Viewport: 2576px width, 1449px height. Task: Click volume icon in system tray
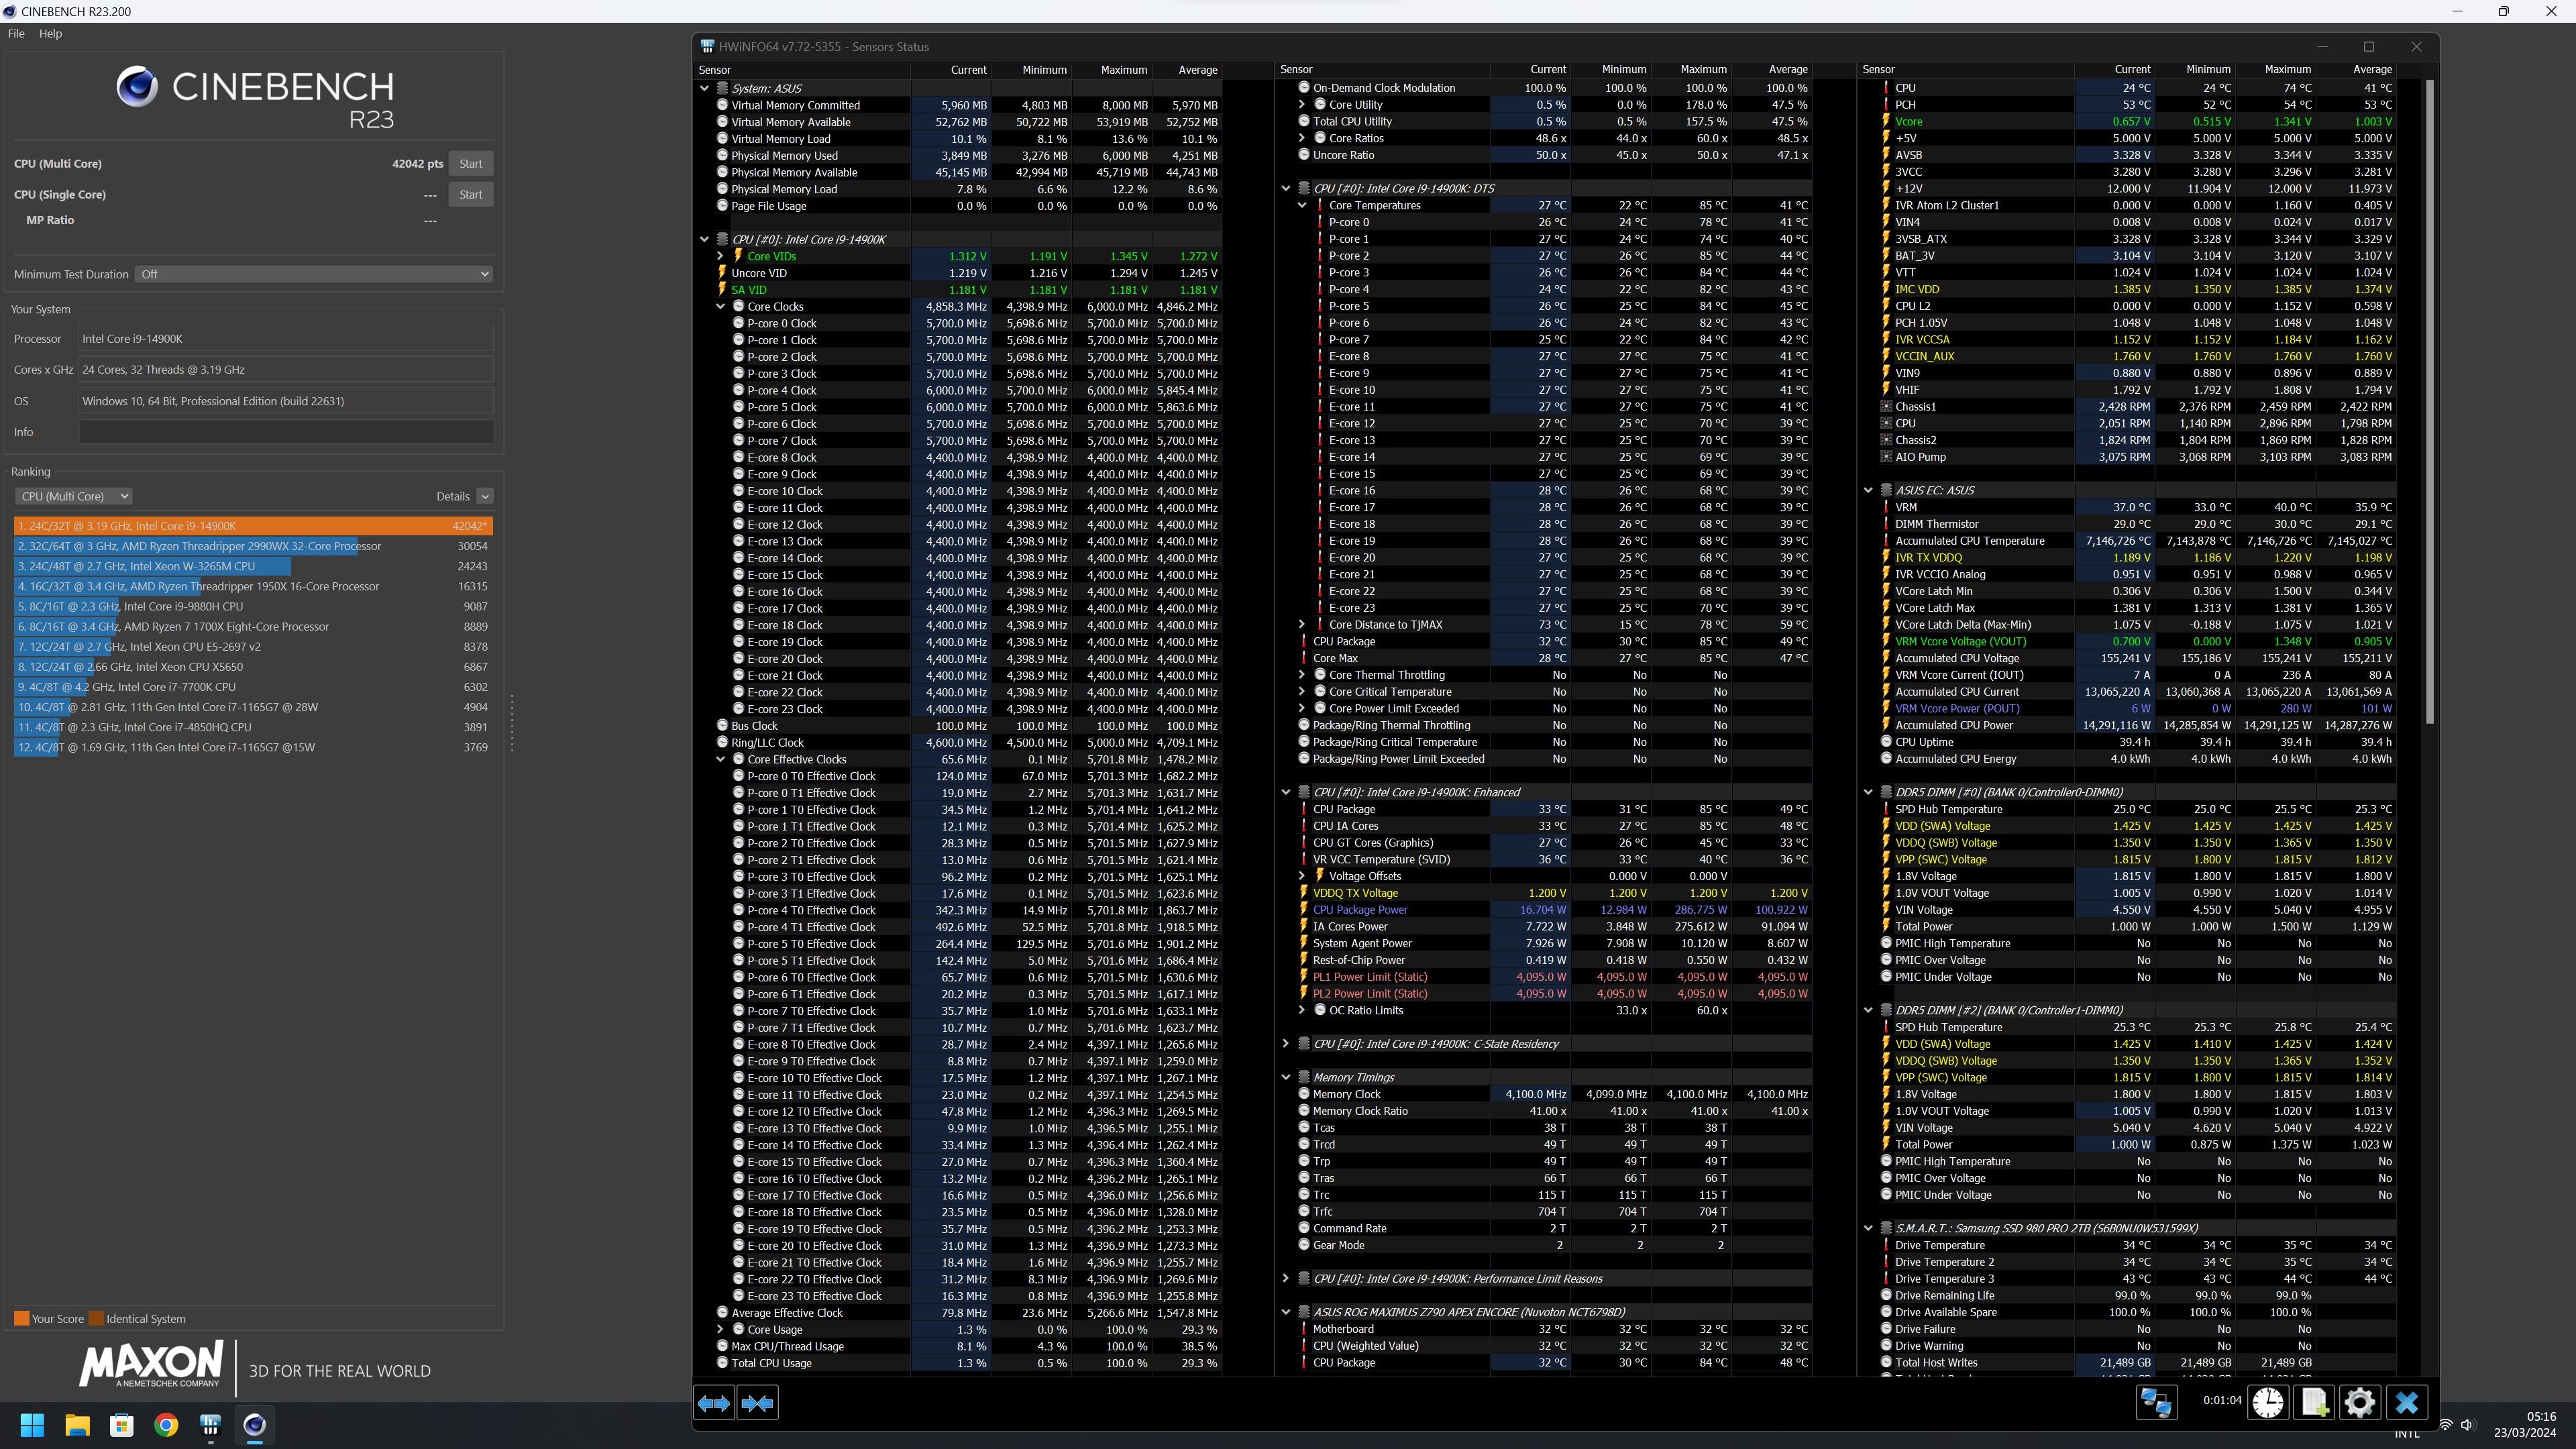(2467, 1424)
